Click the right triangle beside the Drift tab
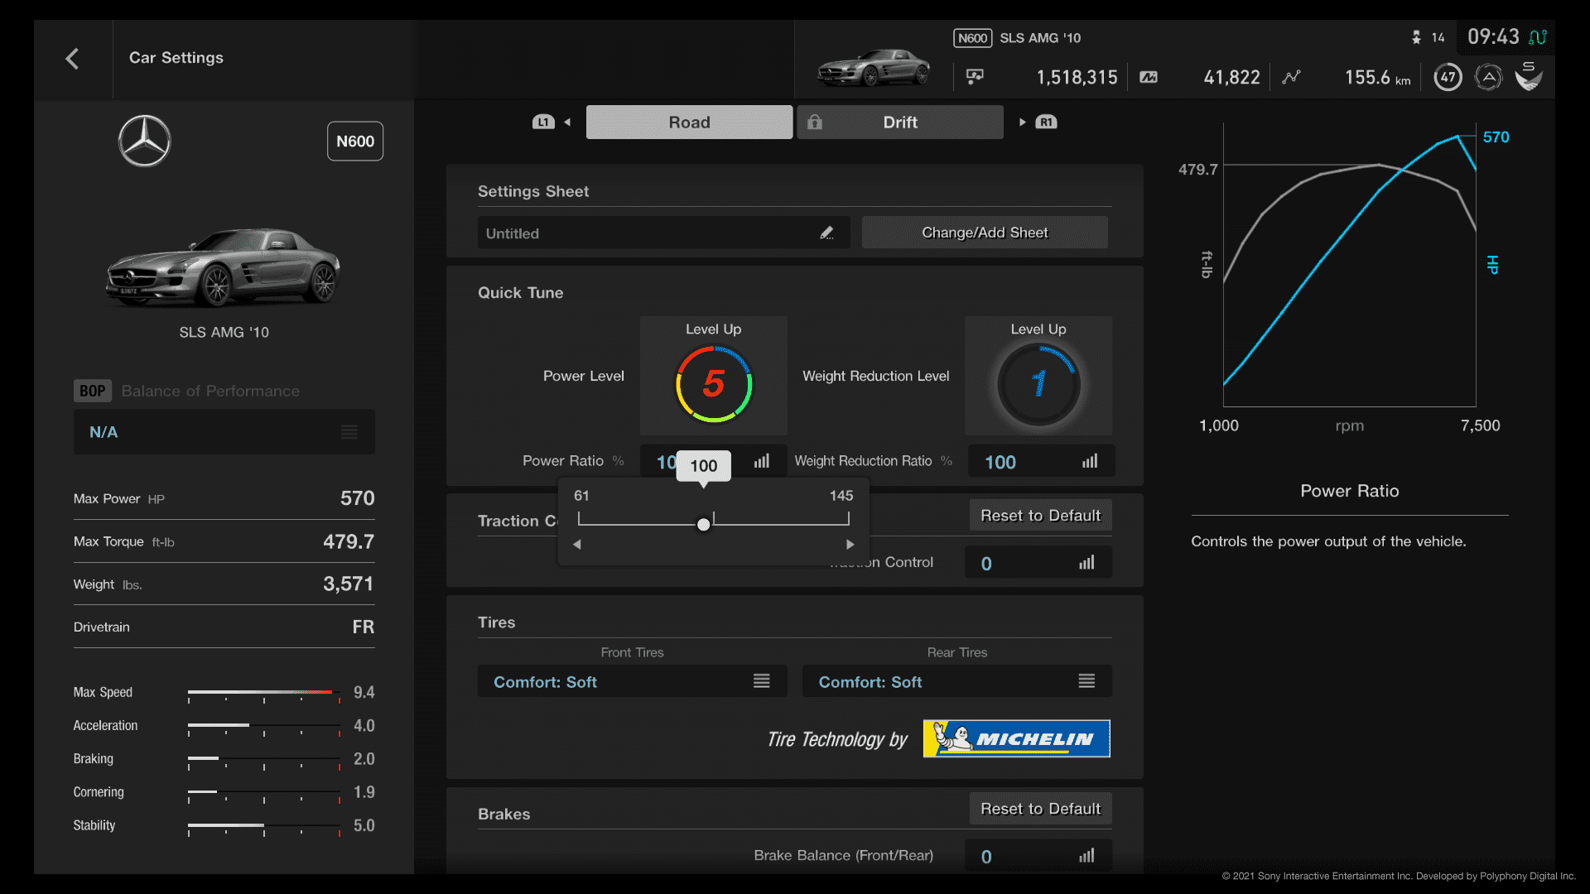Image resolution: width=1590 pixels, height=894 pixels. (1022, 123)
